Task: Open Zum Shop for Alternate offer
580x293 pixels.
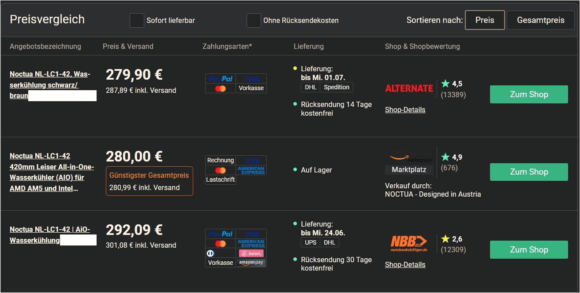Action: coord(529,95)
